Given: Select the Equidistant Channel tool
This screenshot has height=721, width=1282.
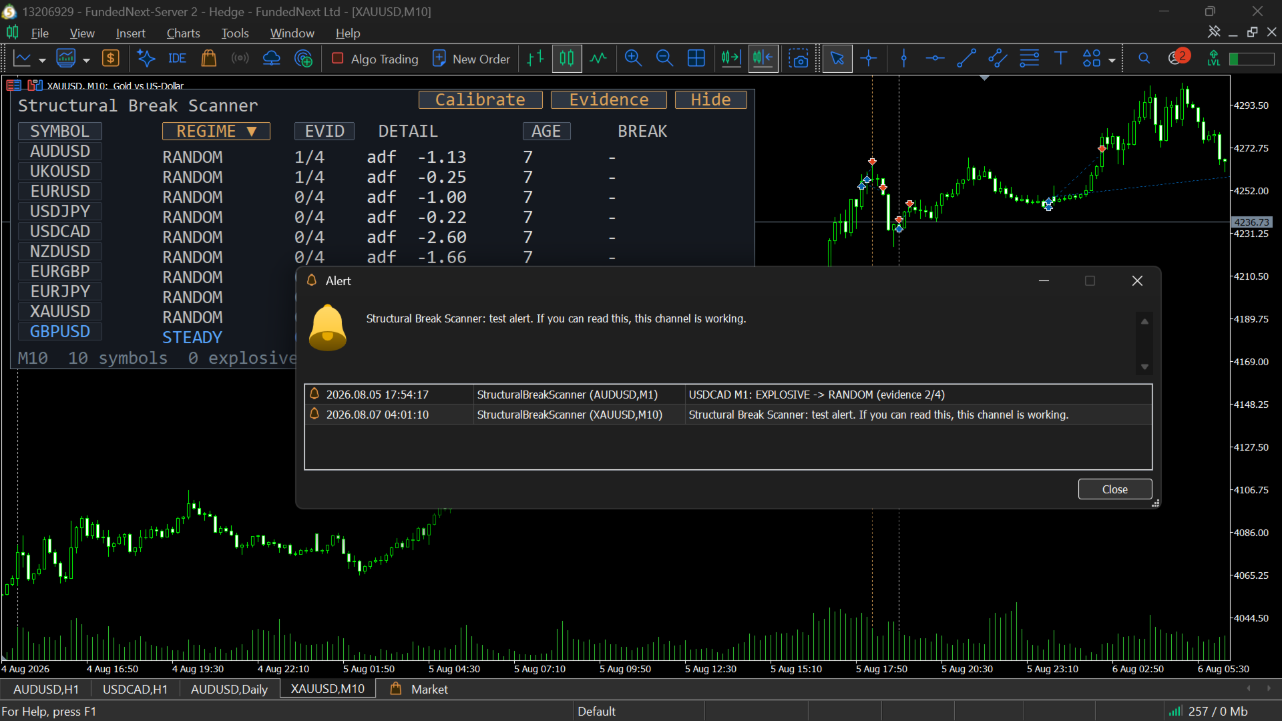Looking at the screenshot, I should [x=998, y=59].
